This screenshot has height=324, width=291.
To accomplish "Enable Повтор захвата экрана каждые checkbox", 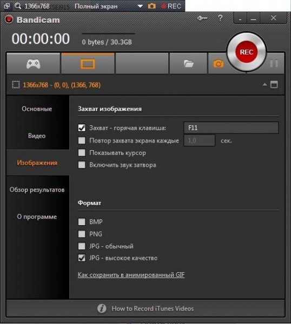I will point(82,140).
